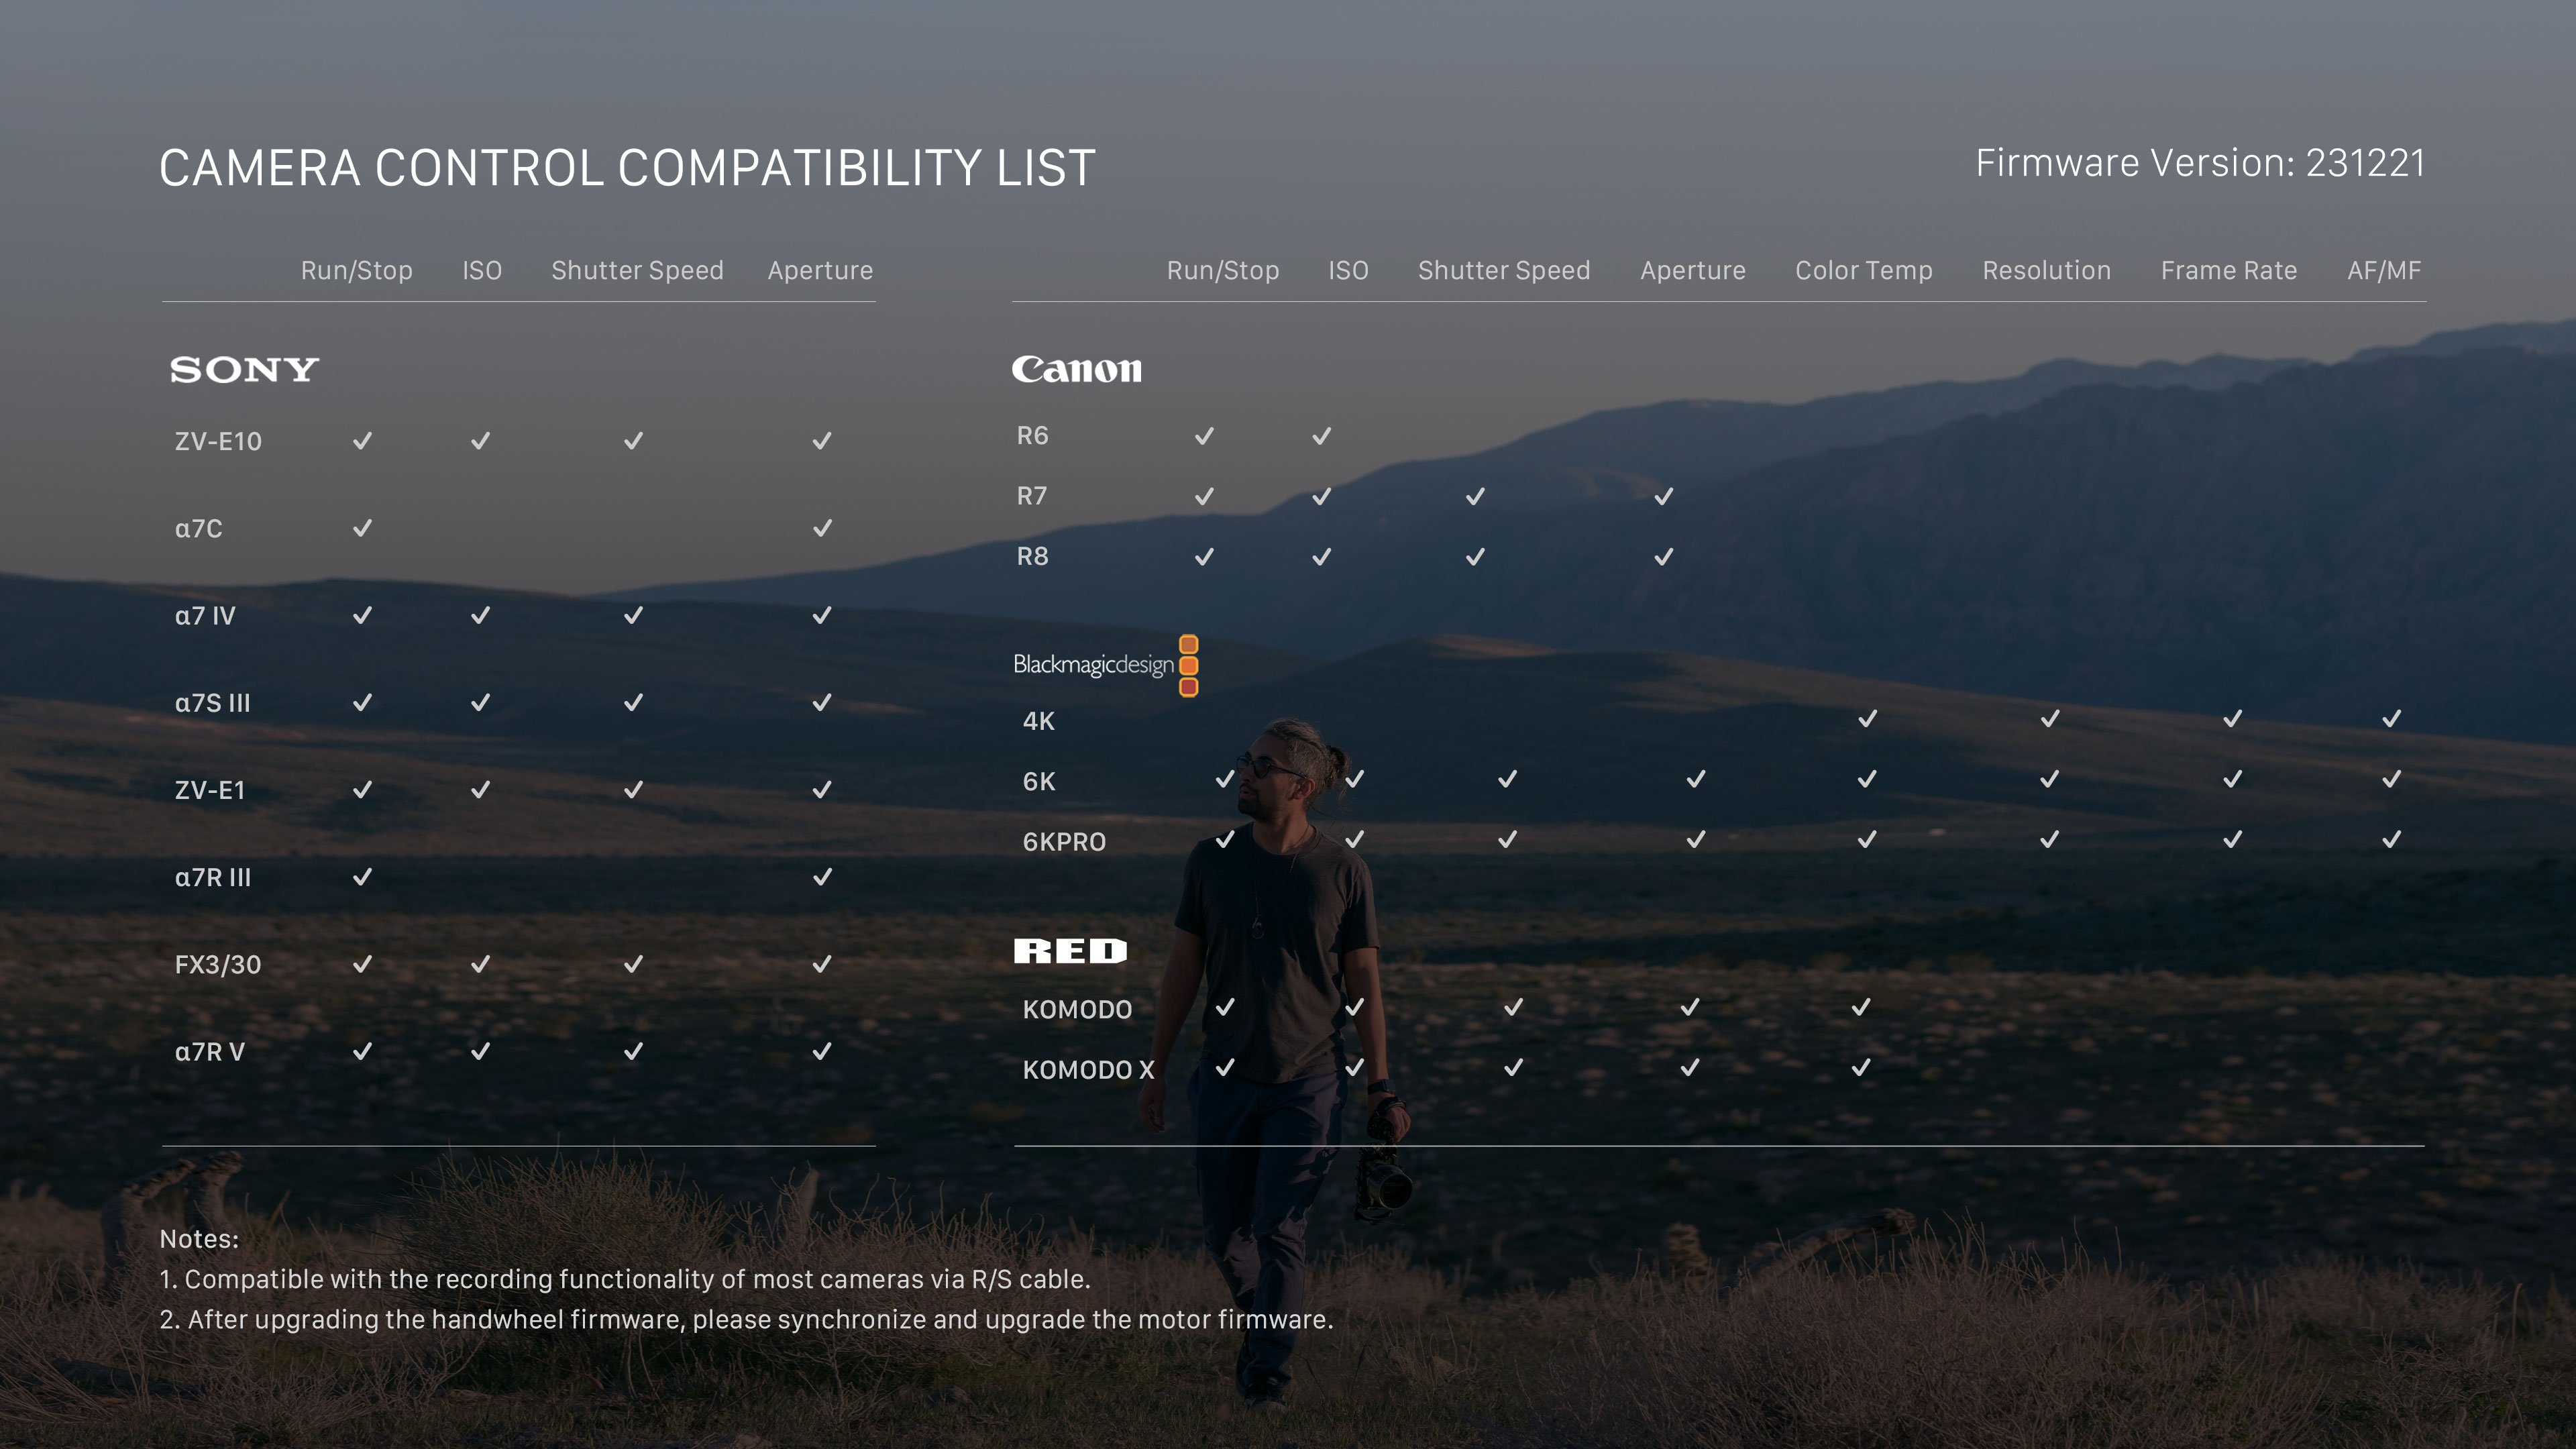Viewport: 2576px width, 1449px height.
Task: Click the note about upgrading motor firmware
Action: (x=746, y=1319)
